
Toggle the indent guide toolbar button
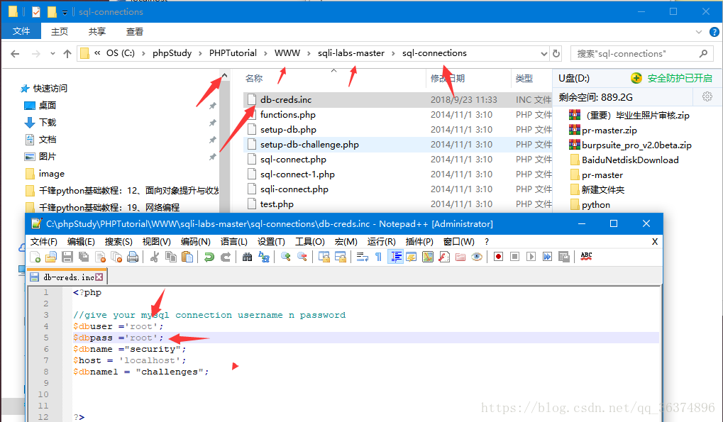pos(396,257)
